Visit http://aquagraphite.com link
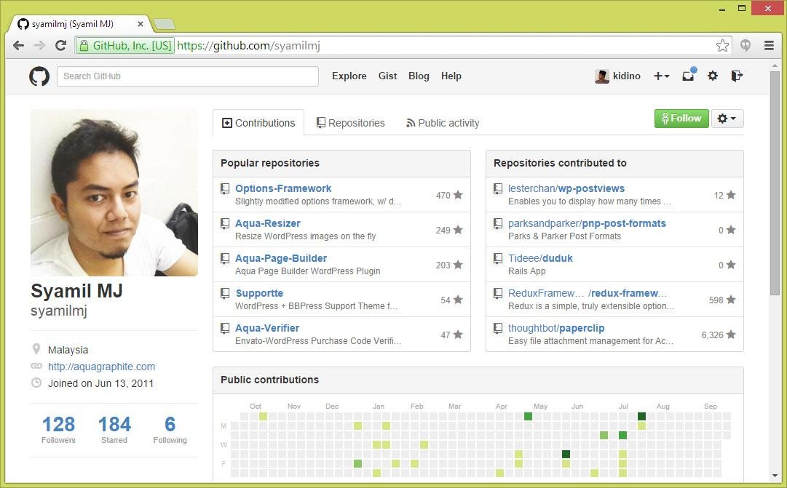This screenshot has width=787, height=488. (101, 367)
